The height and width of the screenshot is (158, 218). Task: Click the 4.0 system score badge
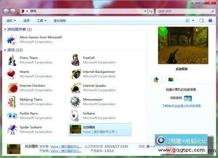pyautogui.click(x=188, y=99)
